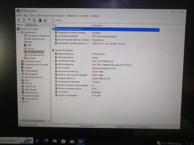Go up one level with Up arrow

click(29, 20)
